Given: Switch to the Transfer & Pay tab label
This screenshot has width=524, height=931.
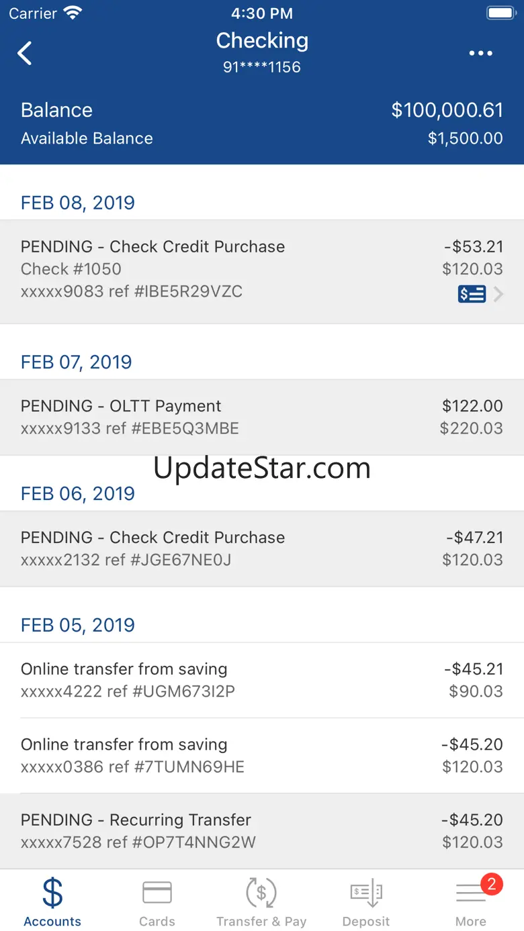Looking at the screenshot, I should [x=261, y=922].
